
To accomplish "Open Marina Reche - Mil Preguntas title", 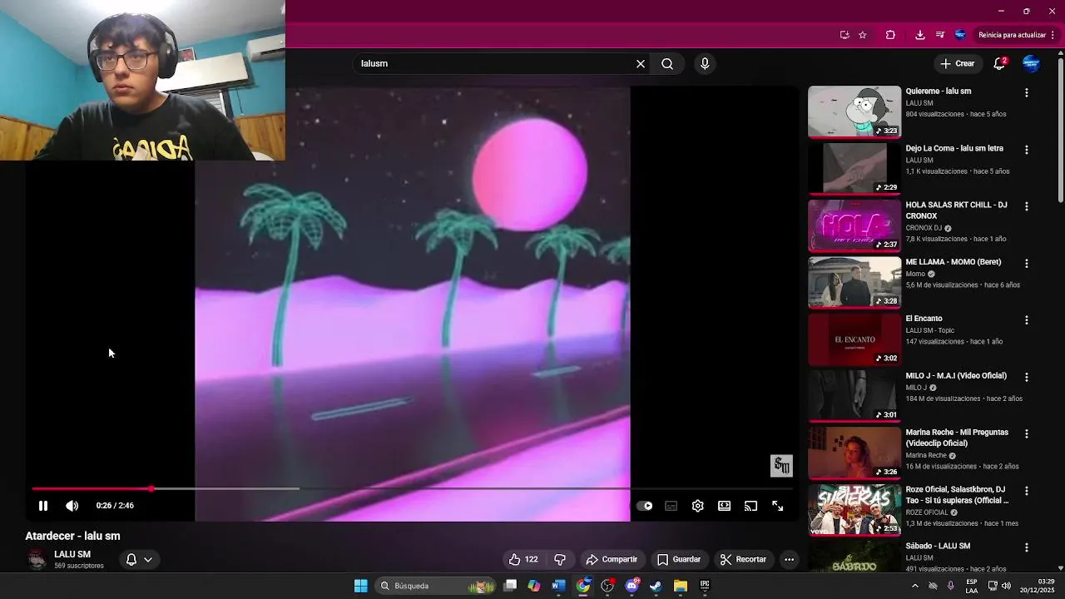I will point(957,438).
